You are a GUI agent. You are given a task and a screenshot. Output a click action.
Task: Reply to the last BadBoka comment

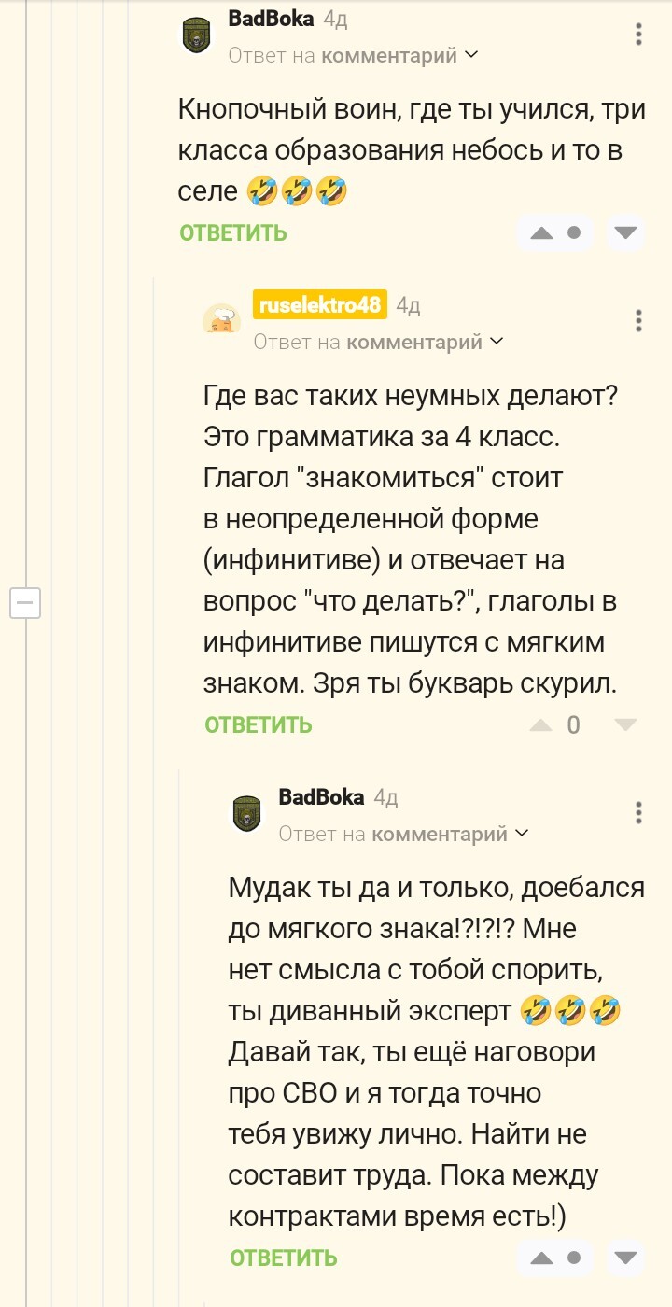284,1258
